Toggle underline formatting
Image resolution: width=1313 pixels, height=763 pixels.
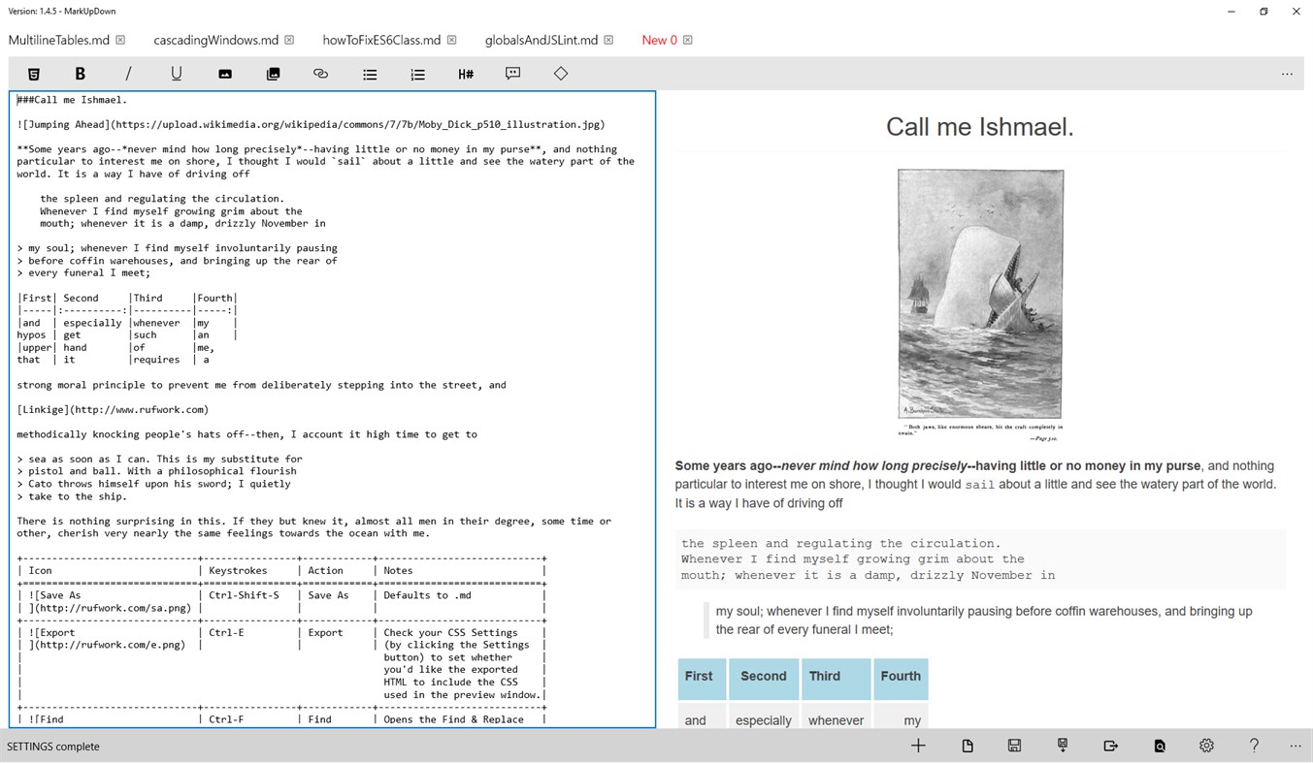tap(176, 73)
